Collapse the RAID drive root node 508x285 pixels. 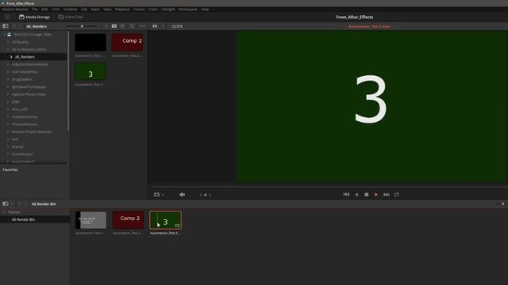pyautogui.click(x=5, y=34)
